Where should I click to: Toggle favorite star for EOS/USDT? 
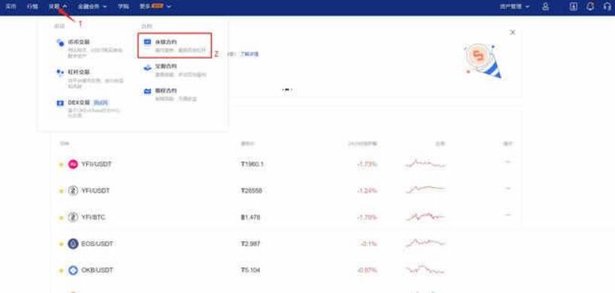tap(61, 244)
